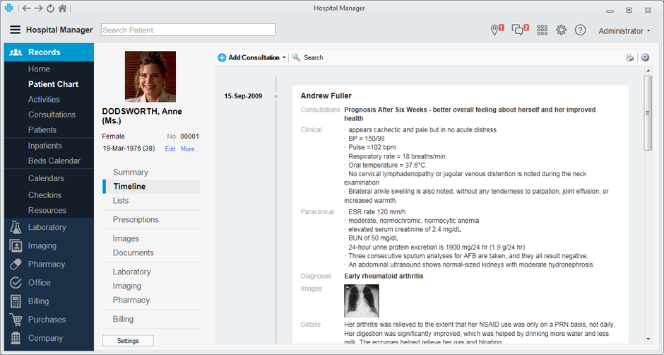664x355 pixels.
Task: Click the timeline options gear icon
Action: tap(645, 58)
